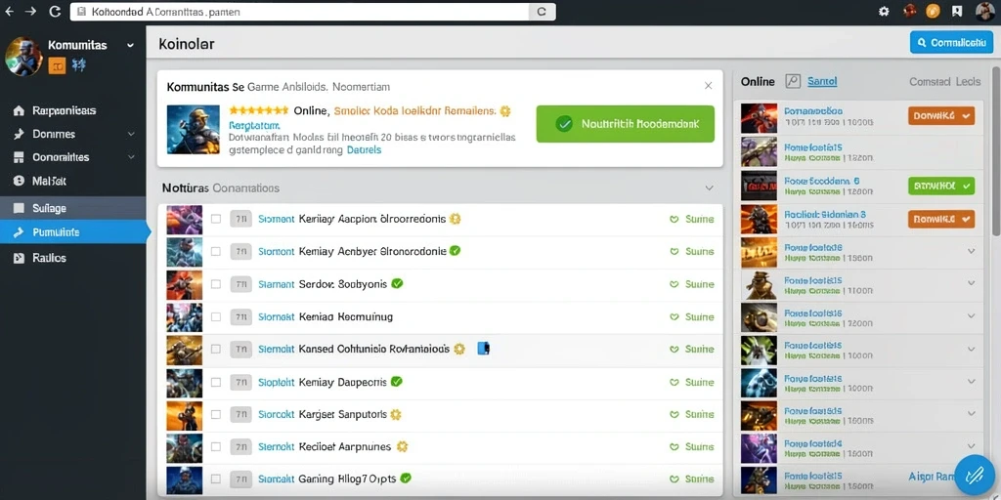Tick the checkbox on Kemiagr Aacpion row
The height and width of the screenshot is (500, 1001).
[x=216, y=219]
